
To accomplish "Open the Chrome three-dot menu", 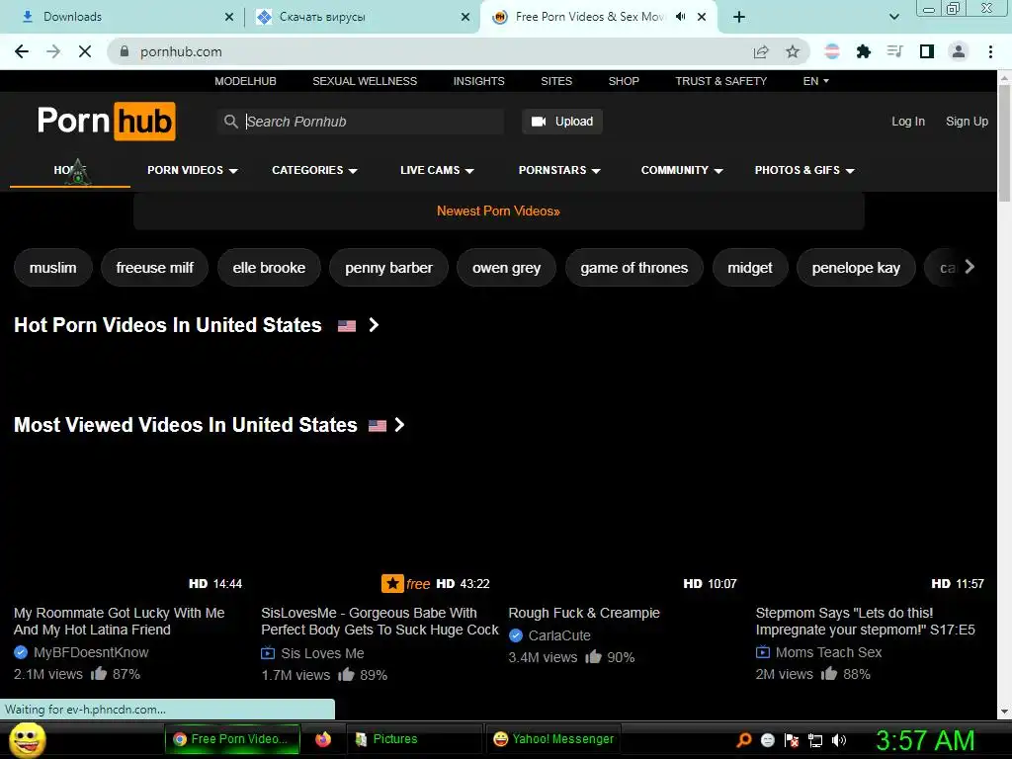I will pos(990,51).
